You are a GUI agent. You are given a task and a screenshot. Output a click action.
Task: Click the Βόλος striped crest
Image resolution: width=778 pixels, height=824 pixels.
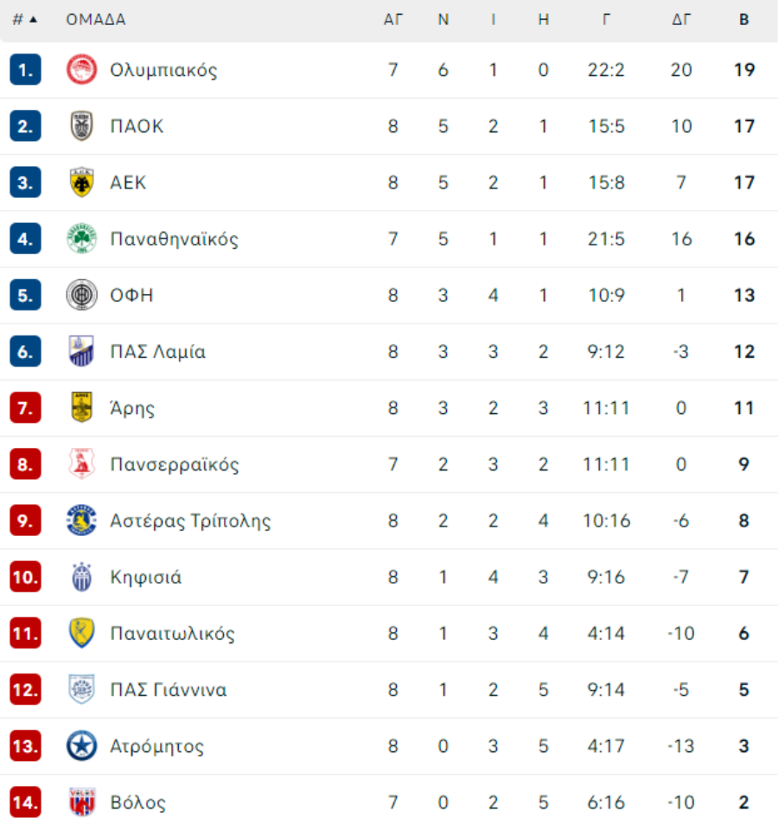coord(81,802)
